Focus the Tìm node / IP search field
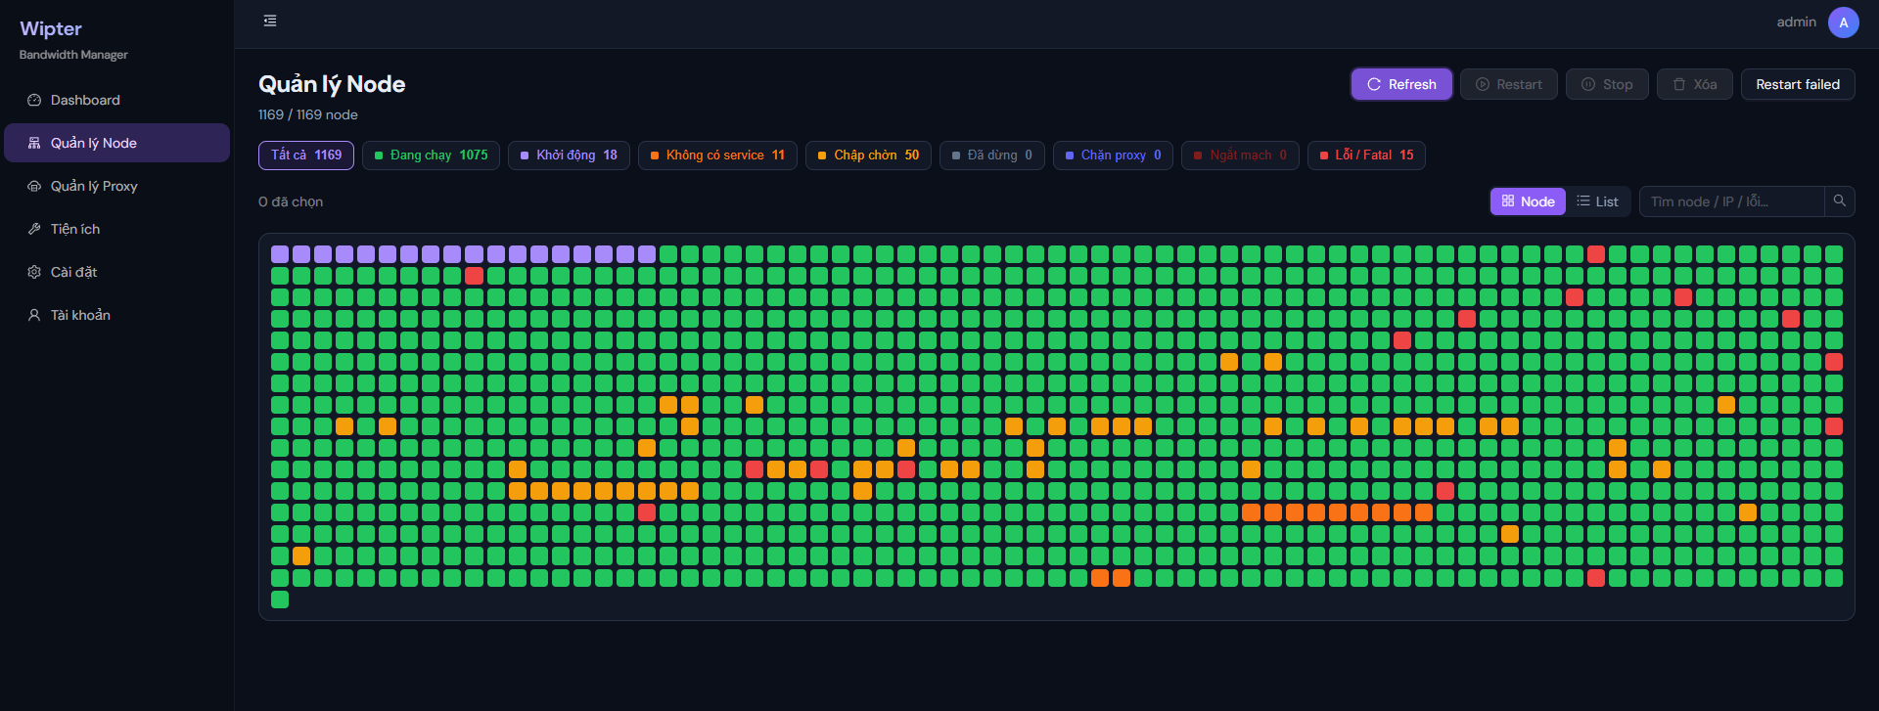This screenshot has width=1879, height=711. click(x=1731, y=201)
